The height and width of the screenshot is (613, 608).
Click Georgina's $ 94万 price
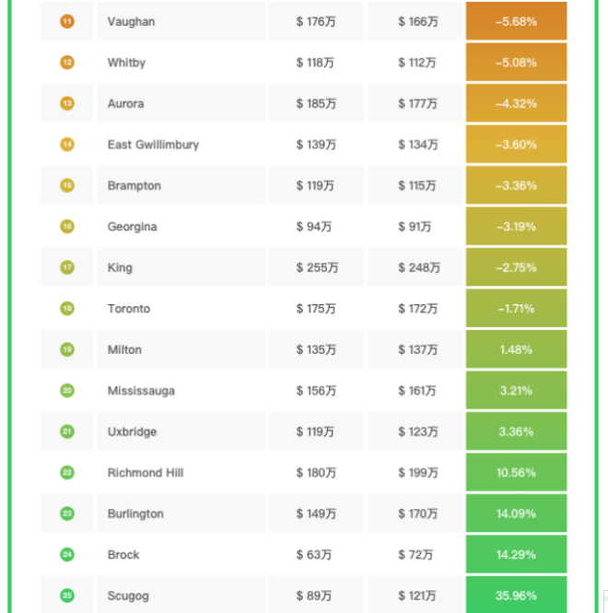click(314, 227)
